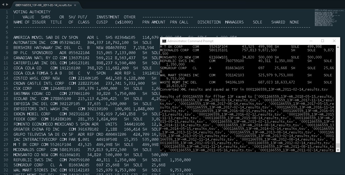Click 'MONSANTO CO NEW' on editor line 29
345x175 pixels.
point(31,155)
